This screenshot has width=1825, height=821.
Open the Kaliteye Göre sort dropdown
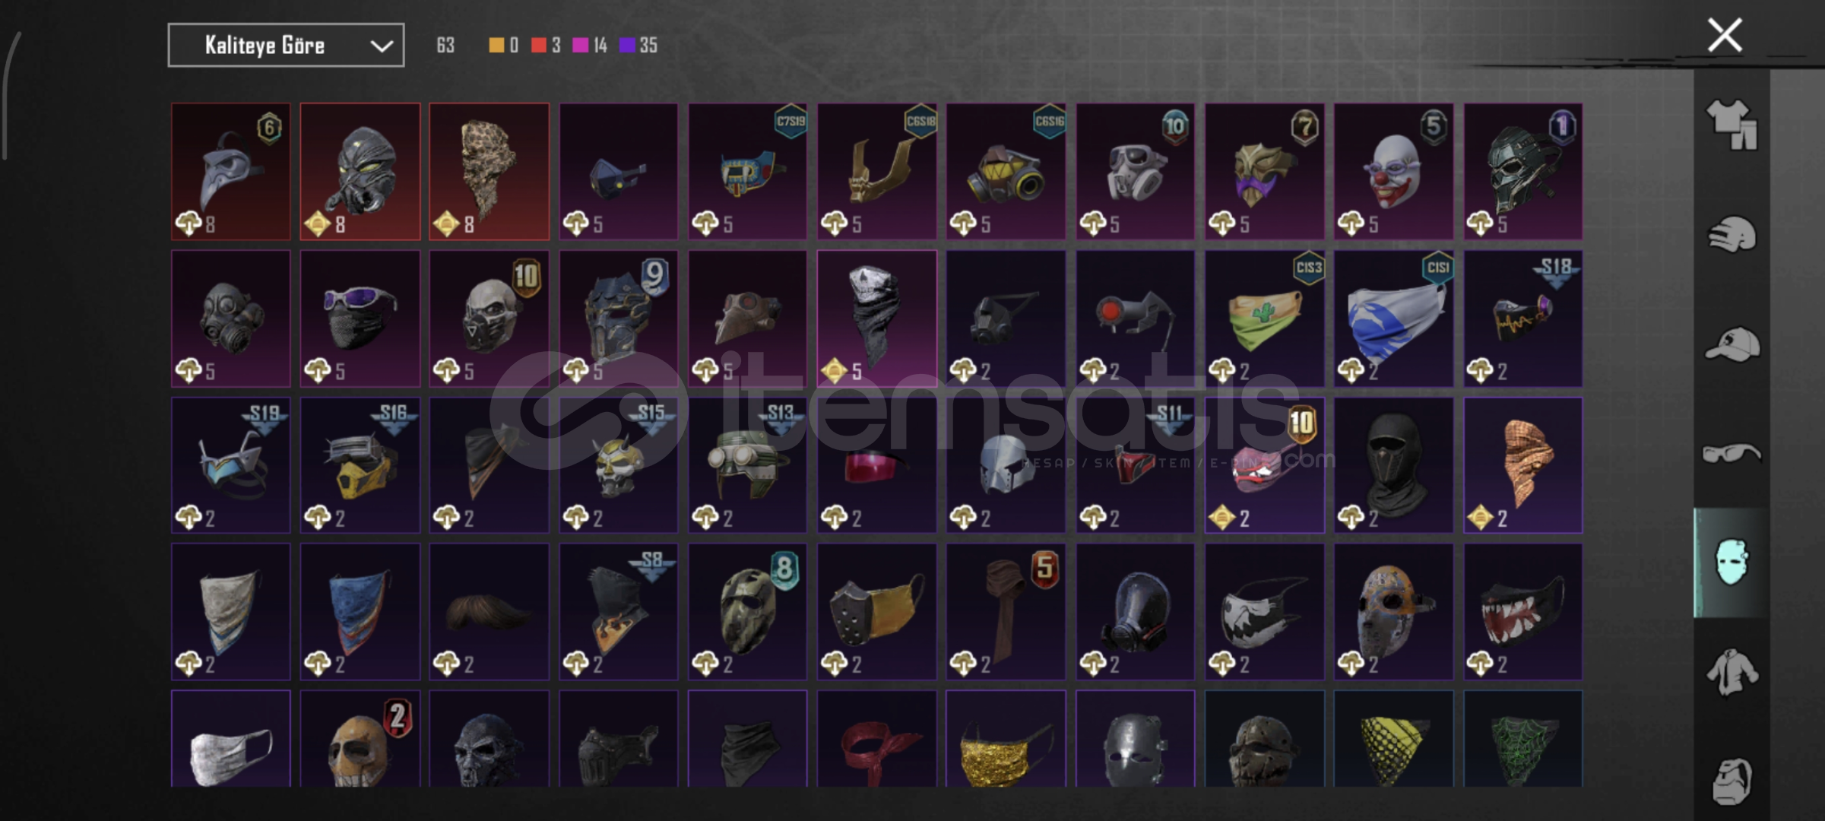pyautogui.click(x=286, y=46)
